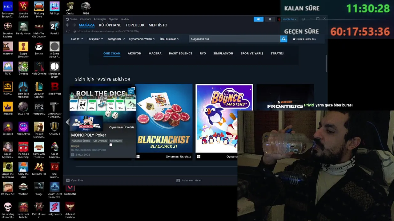Viewport: 394px width, 221px height.
Task: Click the Steam announcements megaphone icon
Action: coord(259,19)
